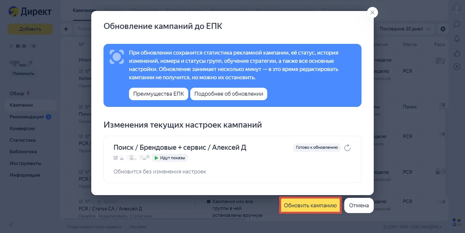The image size is (465, 233).
Task: Click the three-dot menu of РСЯ / Статья СА
Action: pyautogui.click(x=195, y=201)
